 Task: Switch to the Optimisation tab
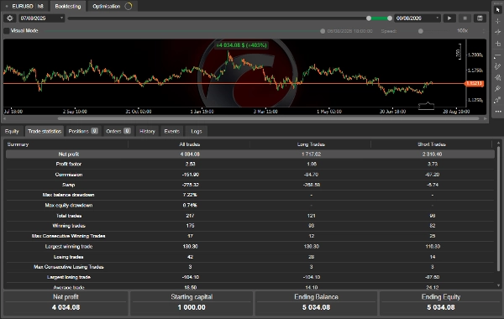coord(112,6)
